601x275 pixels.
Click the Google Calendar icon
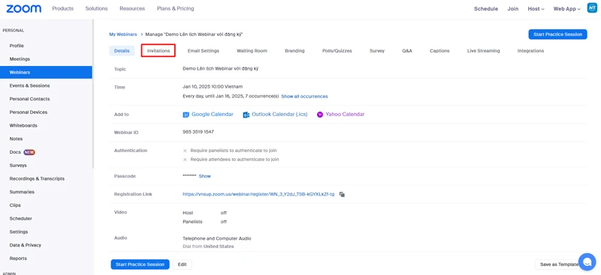pyautogui.click(x=186, y=115)
